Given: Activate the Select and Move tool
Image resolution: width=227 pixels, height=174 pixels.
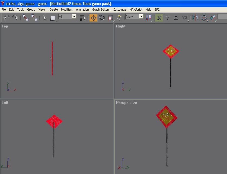Looking at the screenshot, I should pyautogui.click(x=93, y=18).
